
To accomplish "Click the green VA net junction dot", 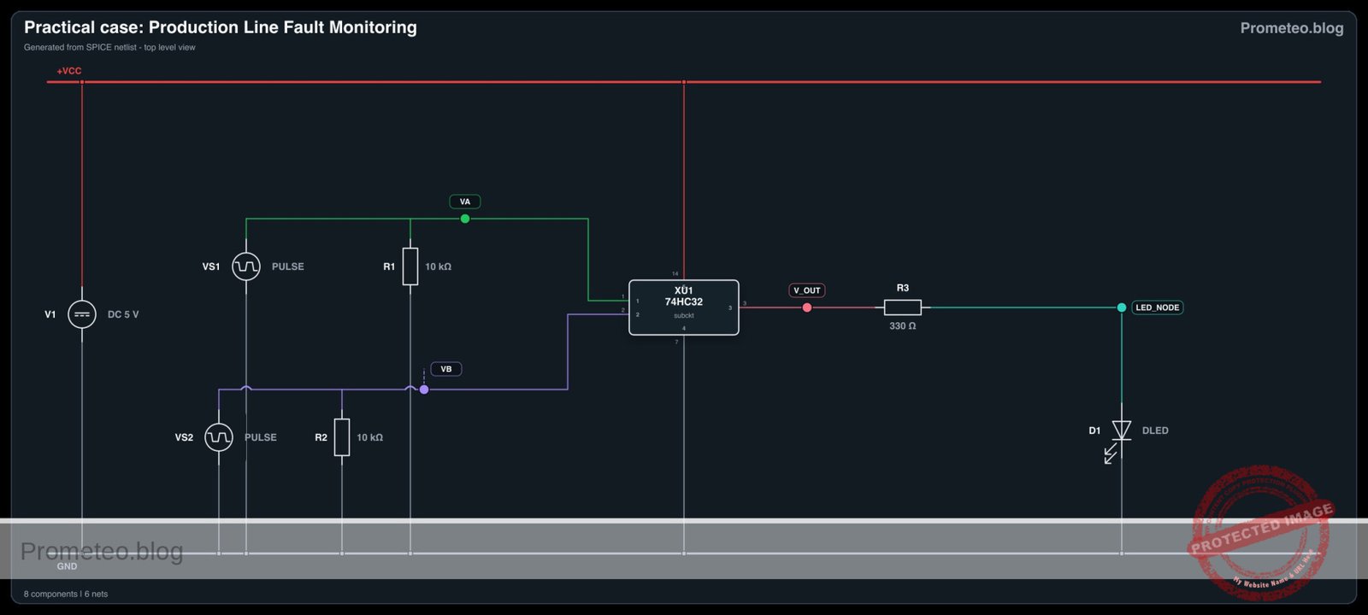I will coord(465,219).
